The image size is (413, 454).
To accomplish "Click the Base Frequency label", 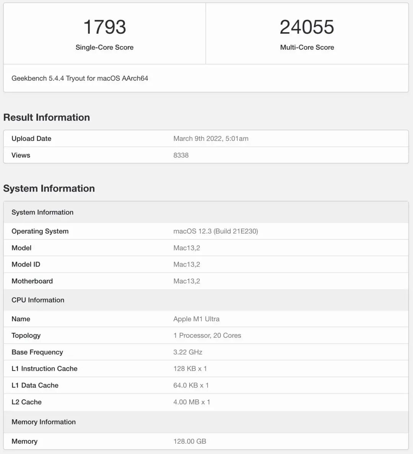I will [x=37, y=352].
